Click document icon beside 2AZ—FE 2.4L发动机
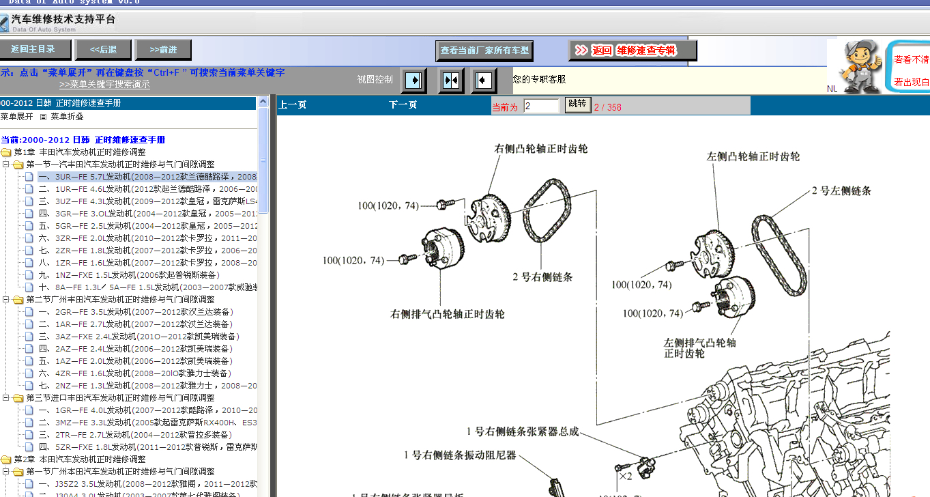Screen dimensions: 930x497 [x=29, y=349]
